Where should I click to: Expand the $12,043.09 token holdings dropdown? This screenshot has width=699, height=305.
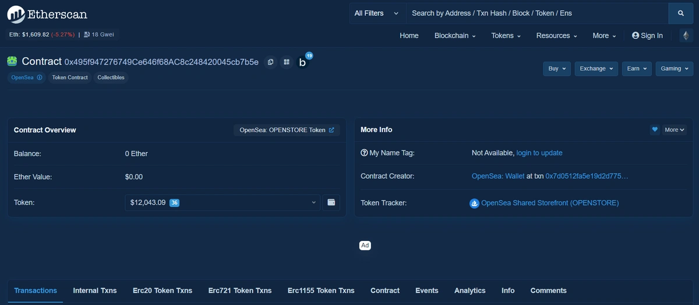click(223, 203)
